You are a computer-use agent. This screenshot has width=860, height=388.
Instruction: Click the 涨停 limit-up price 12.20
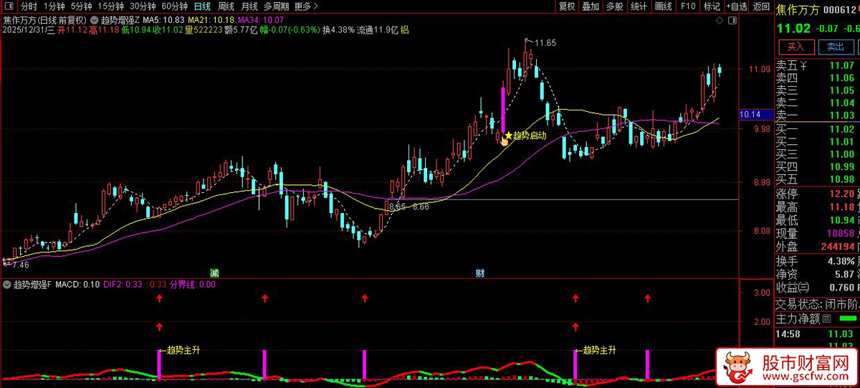pos(841,194)
